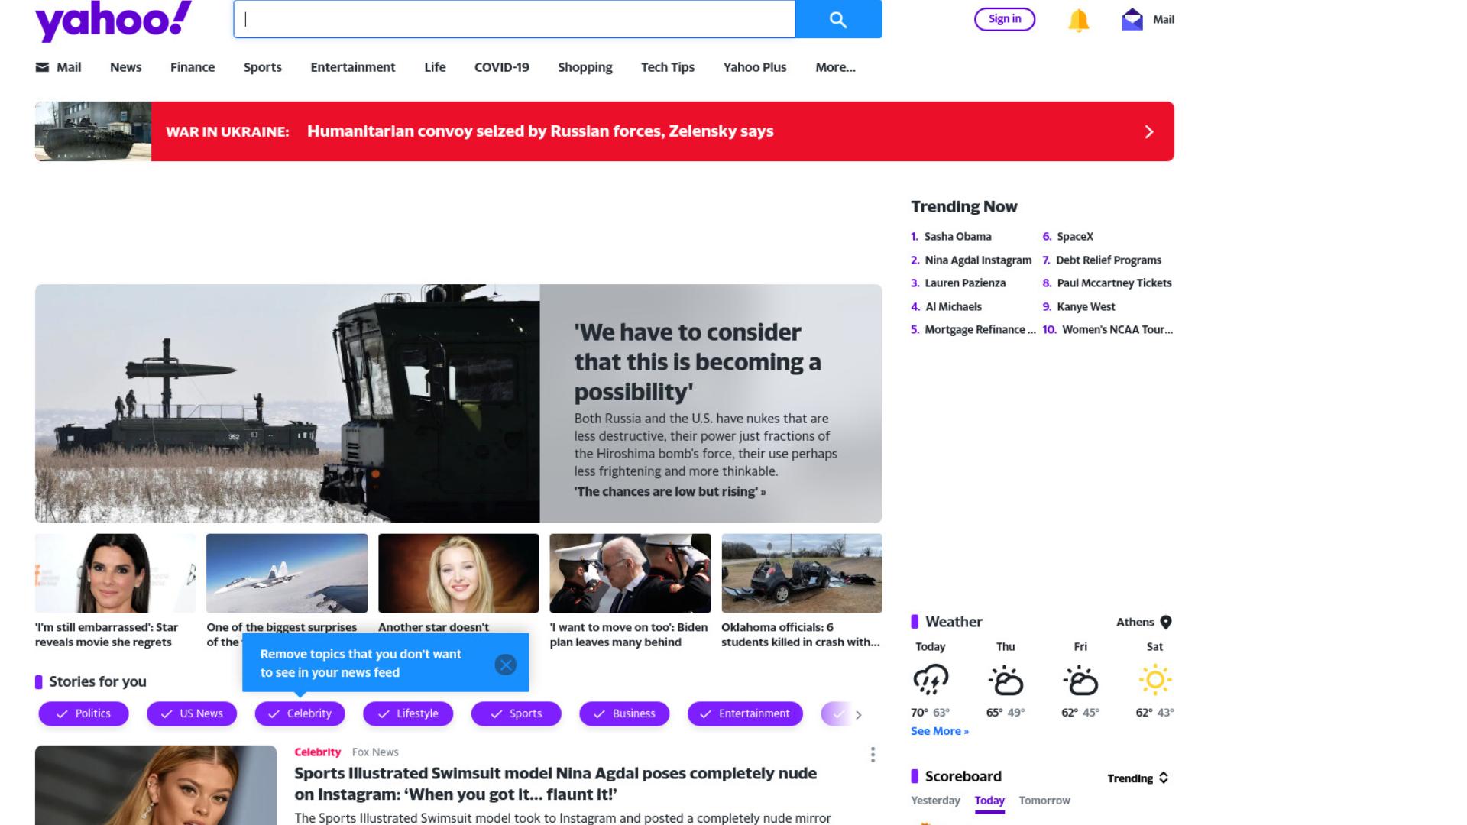
Task: Click 'We have to consider' hero headline
Action: [698, 362]
